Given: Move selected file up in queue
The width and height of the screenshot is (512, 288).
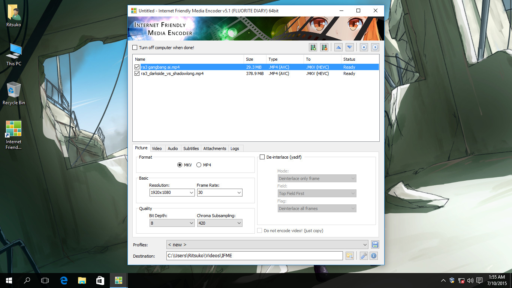Looking at the screenshot, I should (x=338, y=47).
